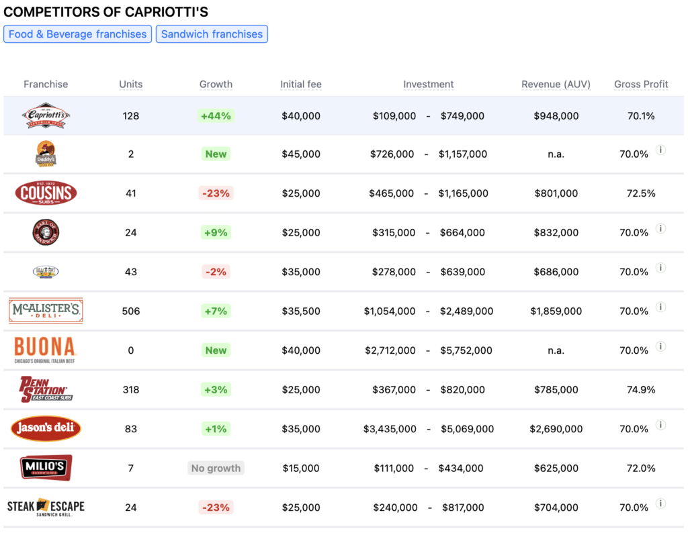Open the Food & Beverage franchises tag
This screenshot has width=688, height=537.
tap(78, 34)
